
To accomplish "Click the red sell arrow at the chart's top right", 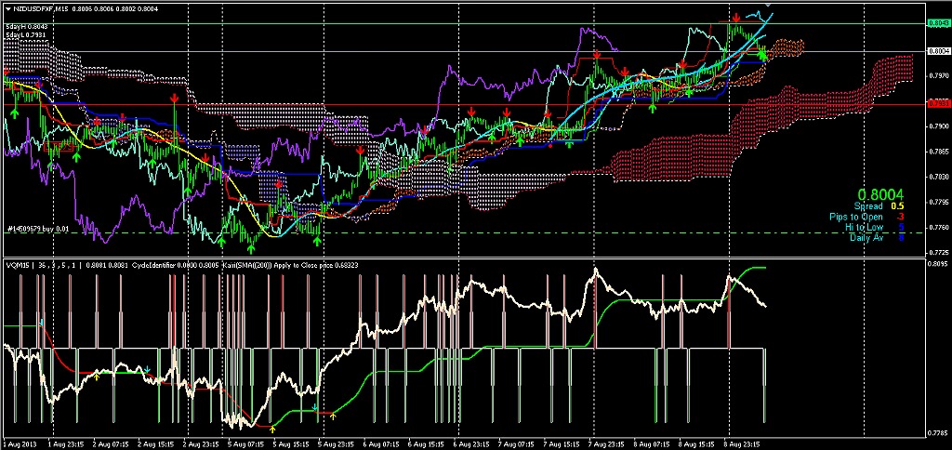I will pos(735,18).
